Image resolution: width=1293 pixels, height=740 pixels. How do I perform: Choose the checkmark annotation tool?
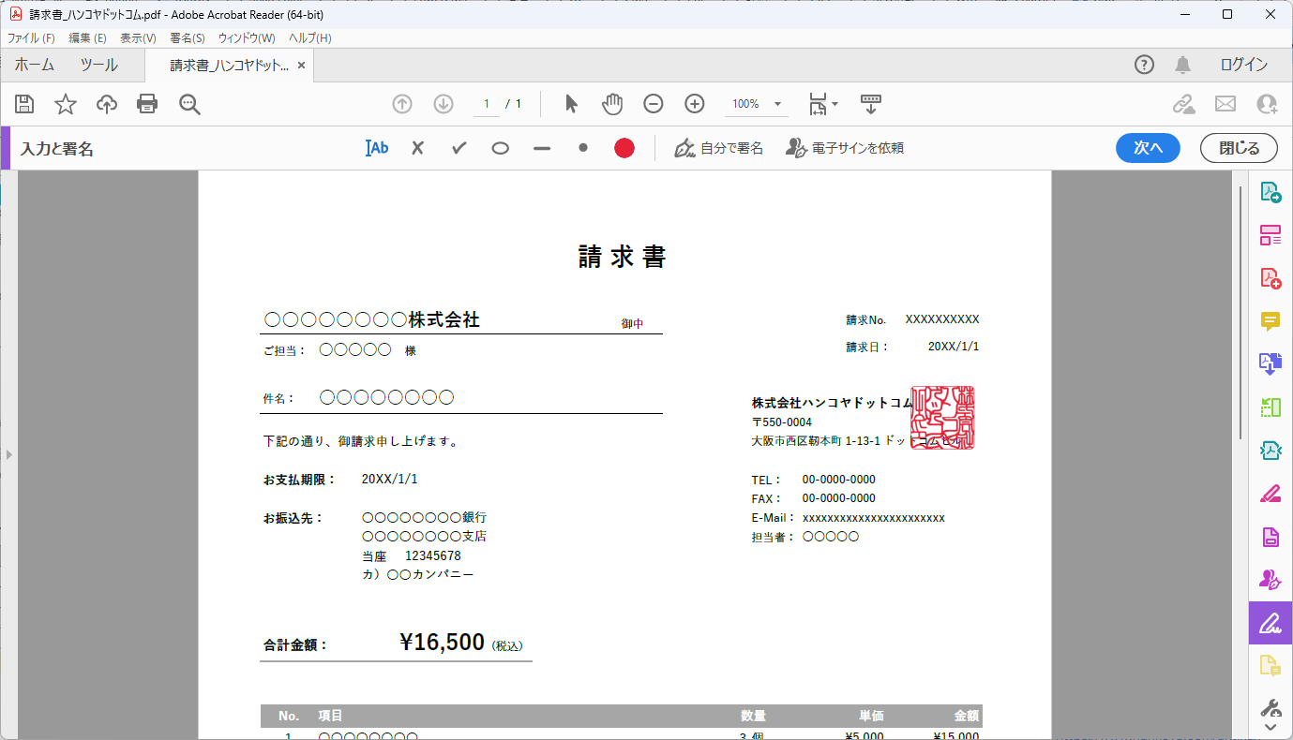[x=459, y=147]
